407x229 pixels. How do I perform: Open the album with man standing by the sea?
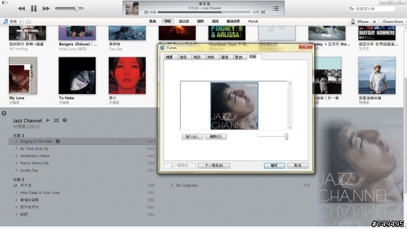click(377, 76)
